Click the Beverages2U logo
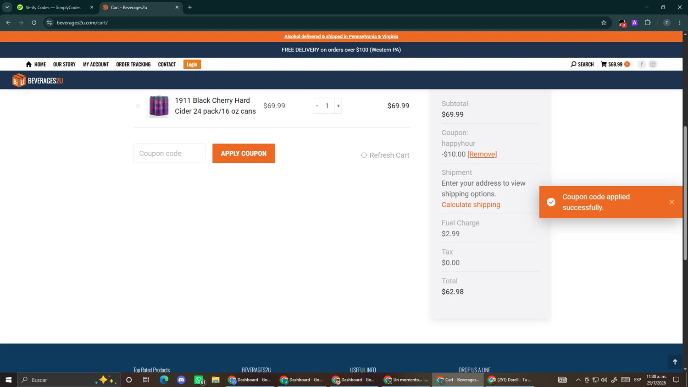This screenshot has height=387, width=688. 38,80
